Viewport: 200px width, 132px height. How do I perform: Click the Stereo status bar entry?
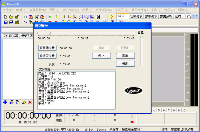(x=101, y=129)
